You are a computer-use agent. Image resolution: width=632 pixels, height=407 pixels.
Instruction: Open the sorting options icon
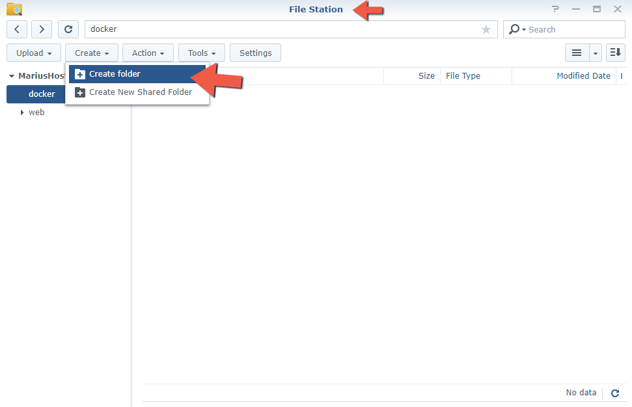click(615, 53)
